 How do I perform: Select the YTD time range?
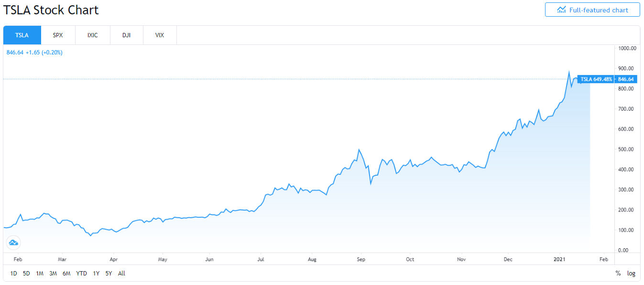81,274
